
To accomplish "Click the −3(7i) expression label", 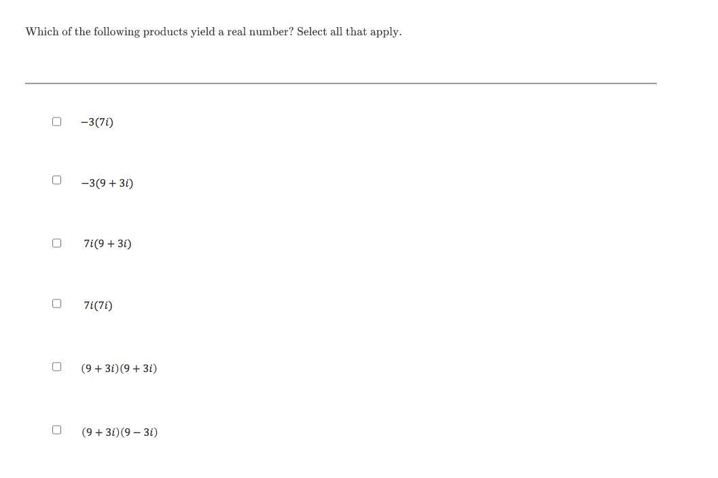I will (x=96, y=122).
